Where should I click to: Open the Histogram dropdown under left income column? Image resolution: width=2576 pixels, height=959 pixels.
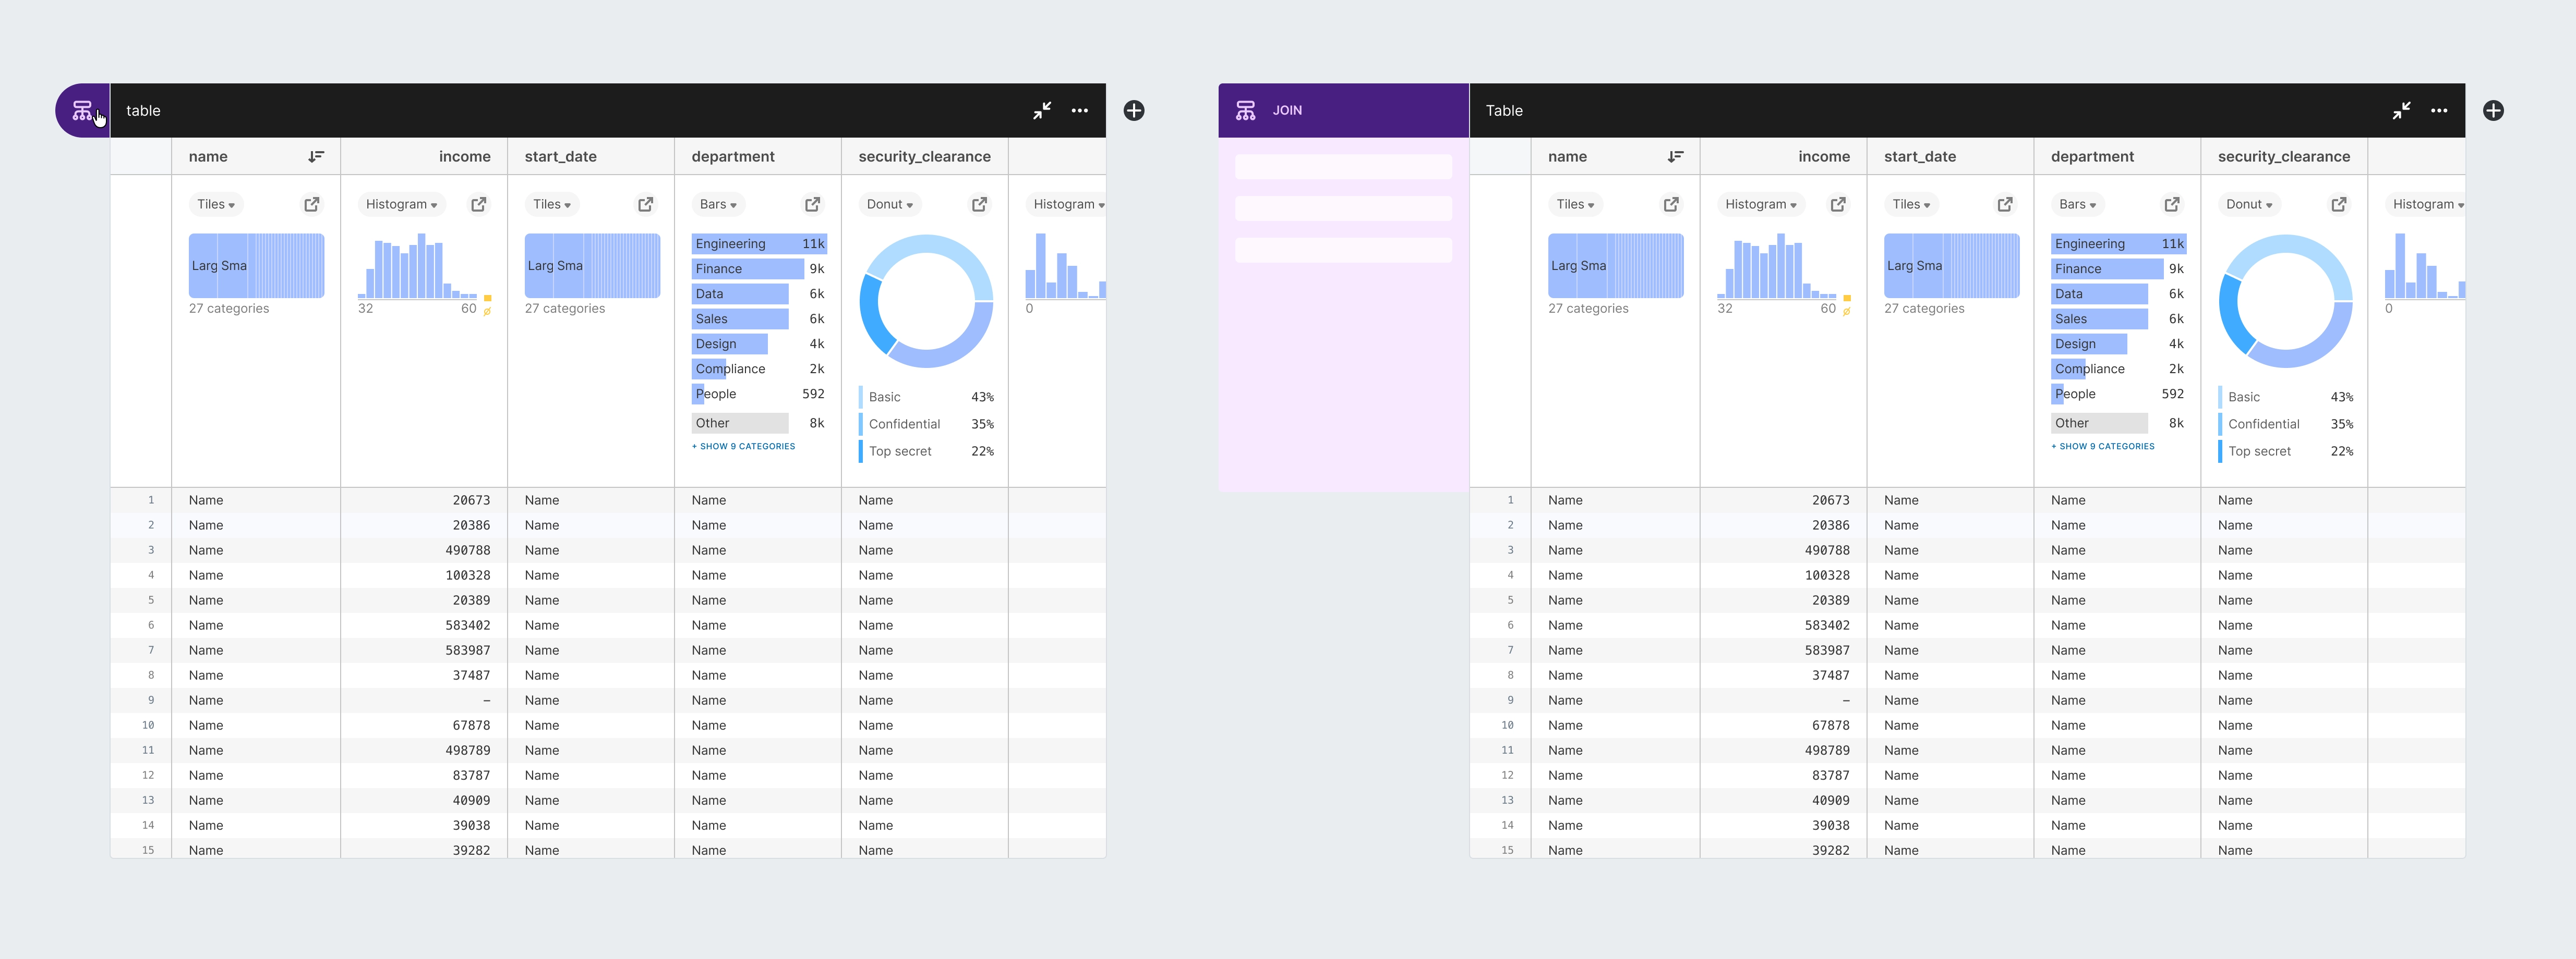pos(401,204)
